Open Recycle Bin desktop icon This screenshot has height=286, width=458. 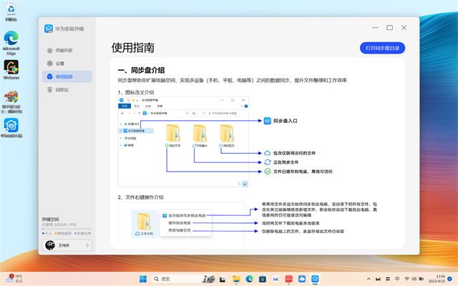pyautogui.click(x=11, y=12)
